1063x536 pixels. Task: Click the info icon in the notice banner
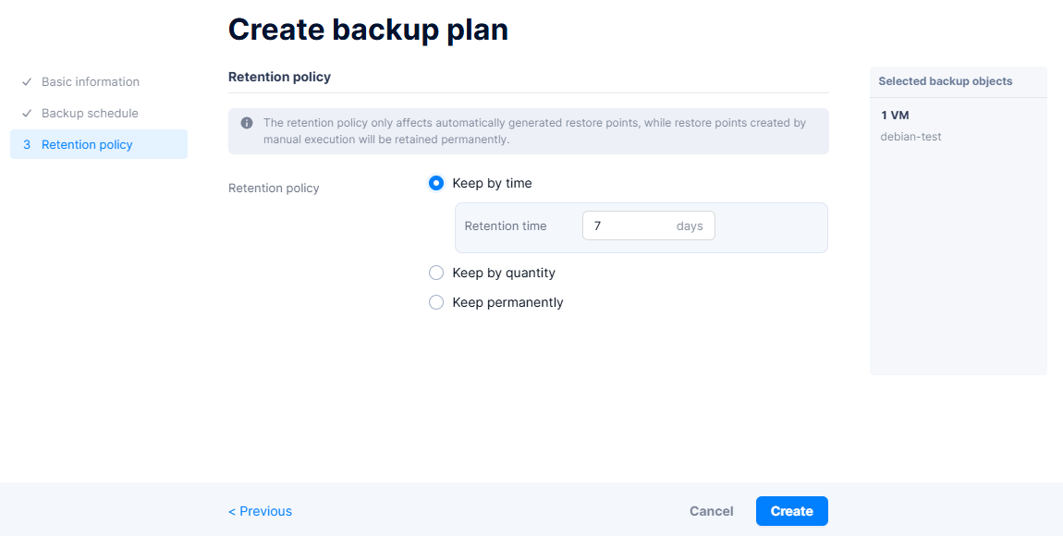coord(247,123)
